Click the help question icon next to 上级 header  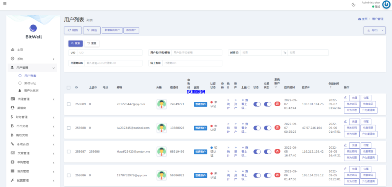[x=249, y=87]
